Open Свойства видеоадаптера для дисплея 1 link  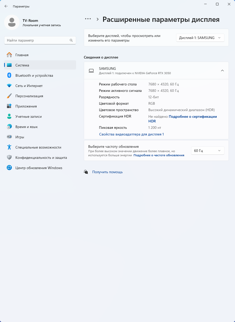131,134
